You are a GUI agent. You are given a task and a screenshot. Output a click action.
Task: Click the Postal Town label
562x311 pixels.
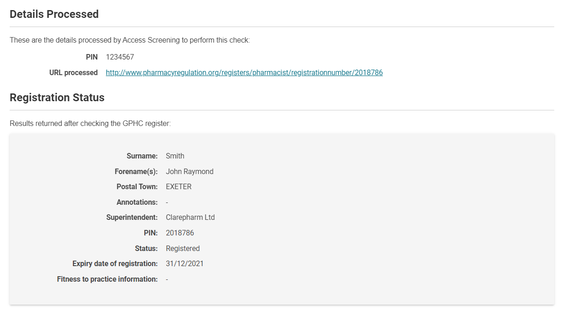(137, 187)
